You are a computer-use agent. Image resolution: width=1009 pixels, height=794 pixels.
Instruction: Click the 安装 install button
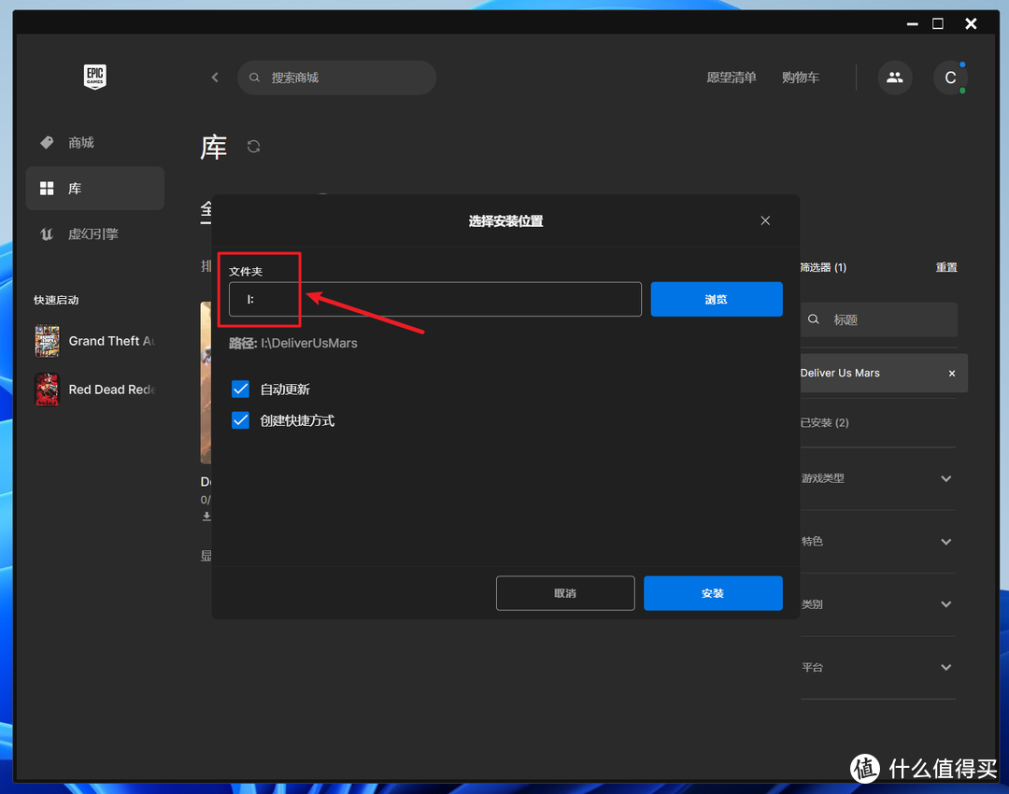713,593
